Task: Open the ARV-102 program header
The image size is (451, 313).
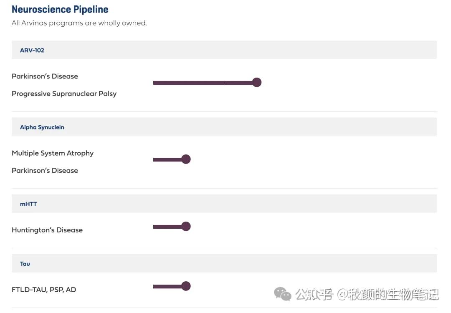Action: (32, 50)
